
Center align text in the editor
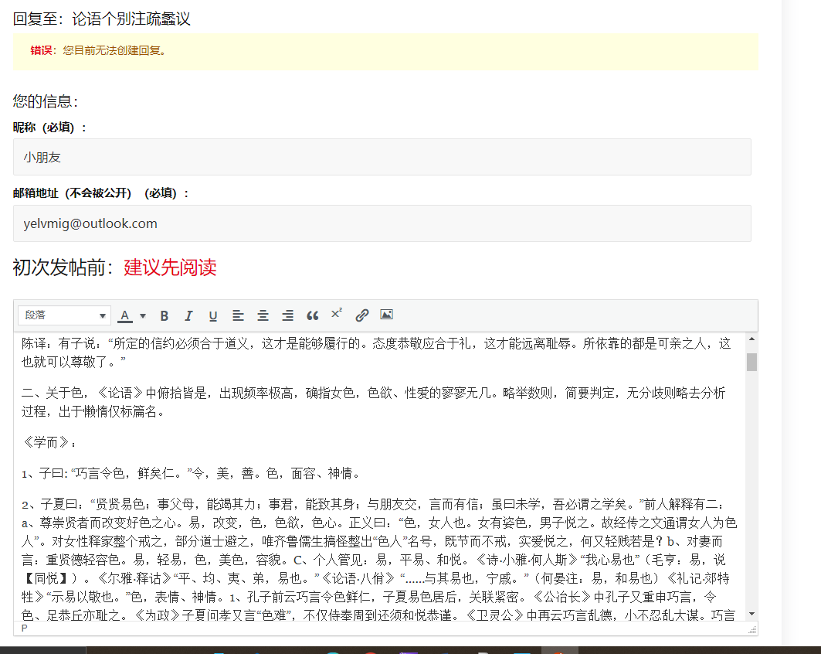coord(263,315)
